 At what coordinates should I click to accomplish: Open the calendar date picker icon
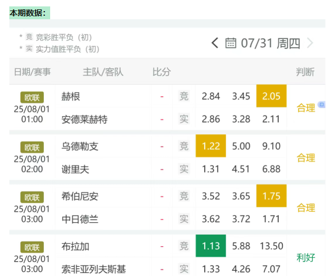coord(231,43)
